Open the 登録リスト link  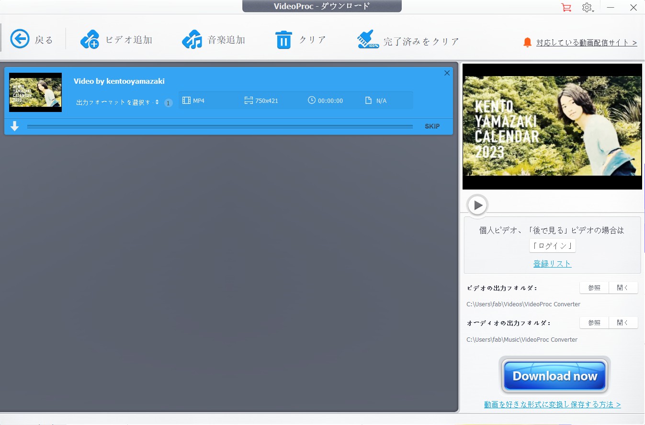tap(552, 264)
